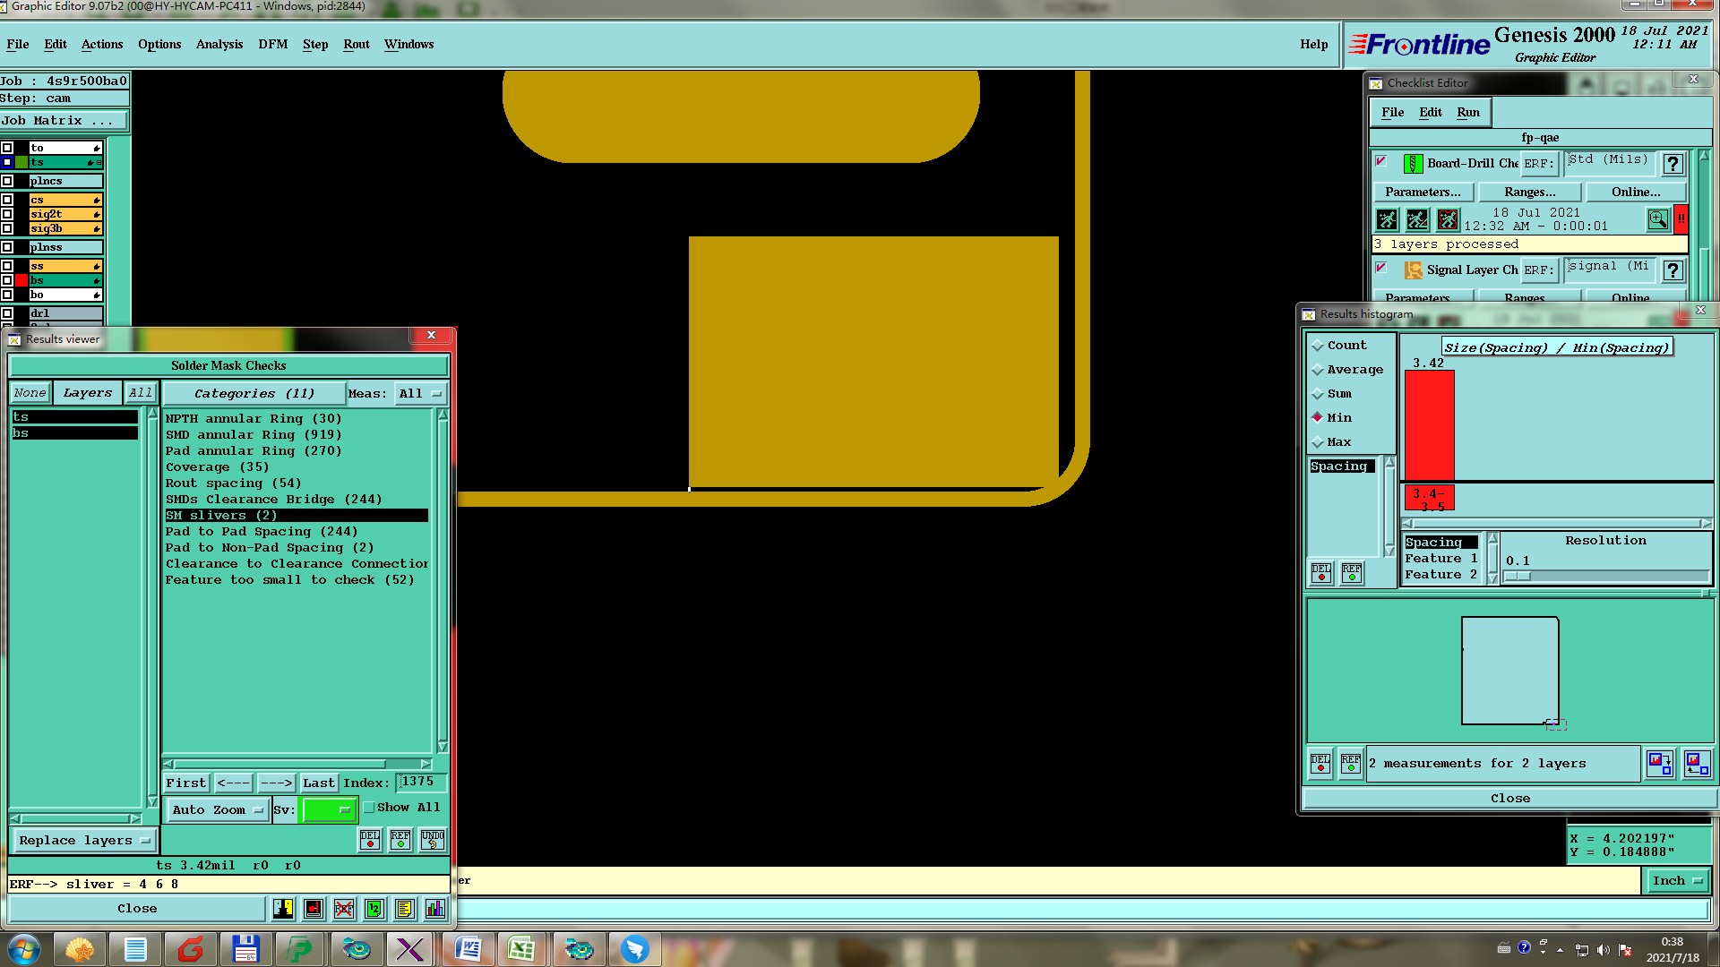
Task: Click the question mark help for Board-Drill check
Action: tap(1672, 164)
